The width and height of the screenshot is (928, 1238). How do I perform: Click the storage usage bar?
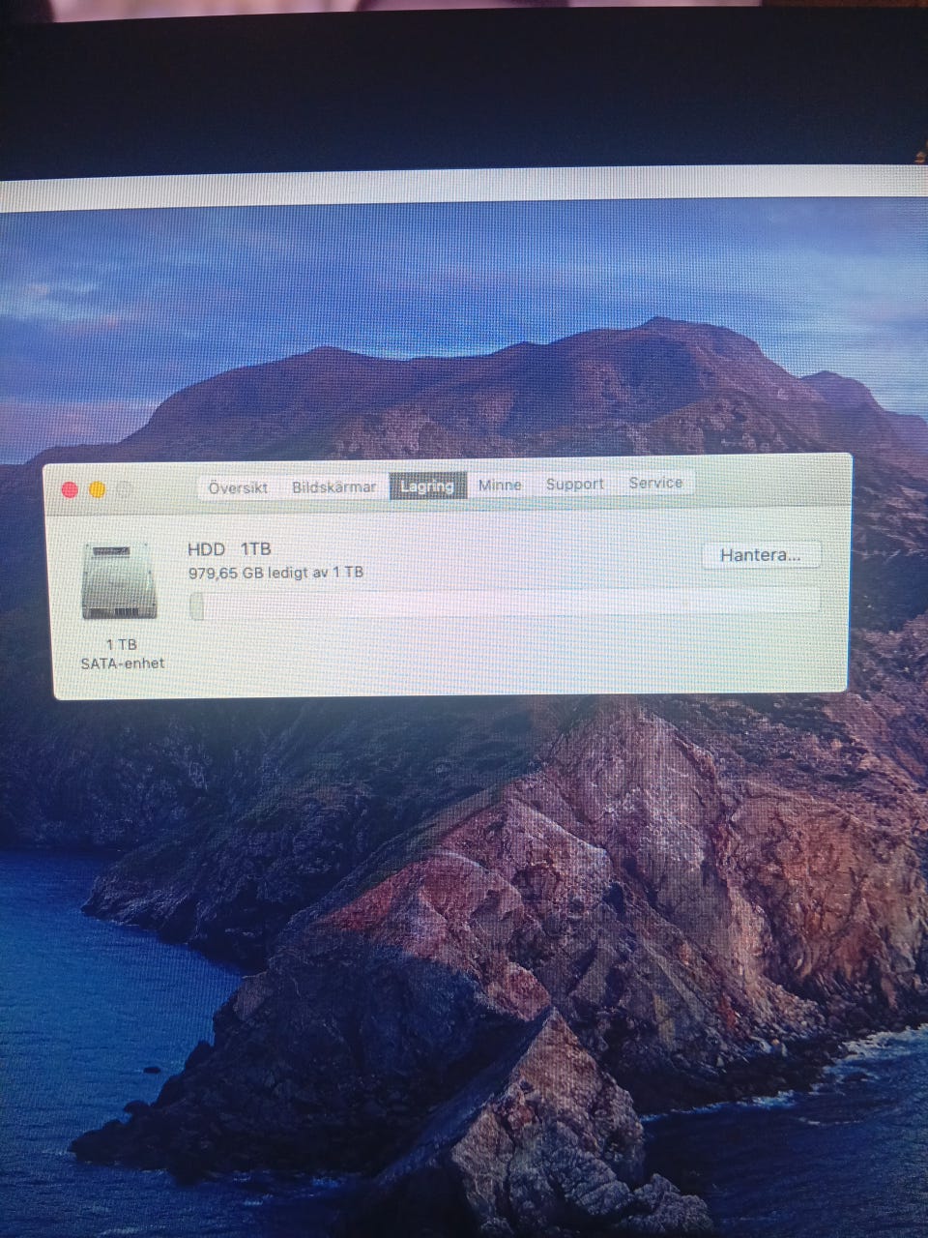pyautogui.click(x=503, y=604)
